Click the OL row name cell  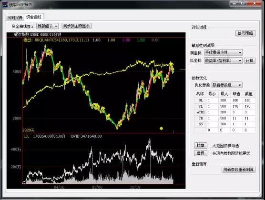coord(201,100)
